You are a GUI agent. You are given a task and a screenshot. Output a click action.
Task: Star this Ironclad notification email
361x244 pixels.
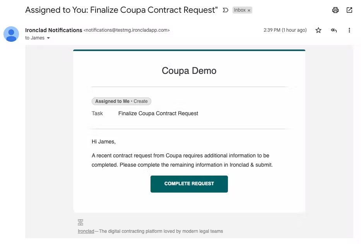point(318,30)
